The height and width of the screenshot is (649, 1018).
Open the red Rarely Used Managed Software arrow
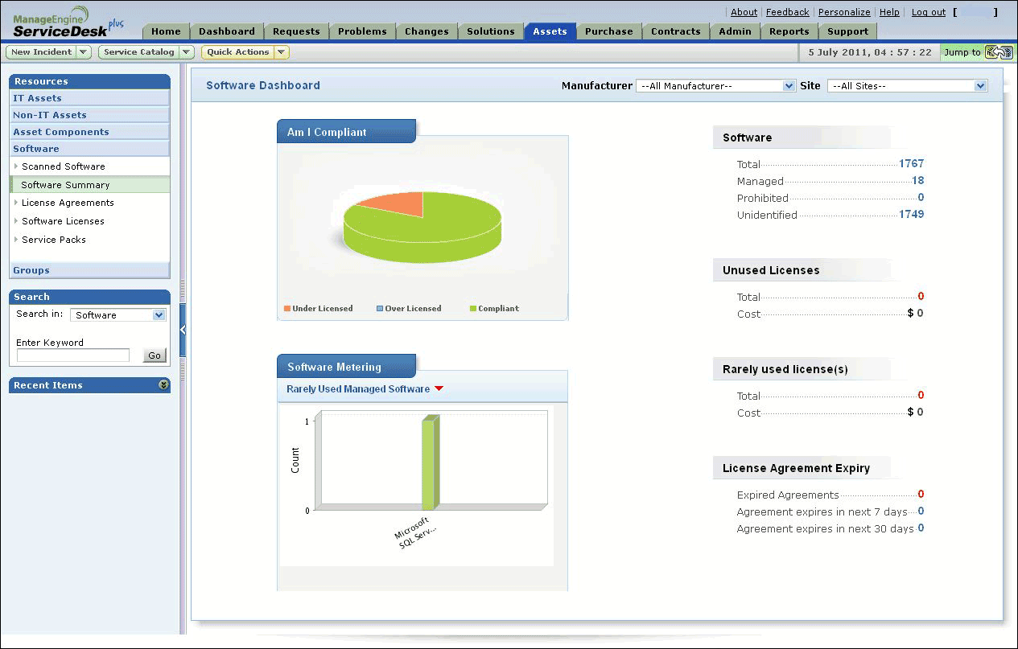pyautogui.click(x=439, y=389)
